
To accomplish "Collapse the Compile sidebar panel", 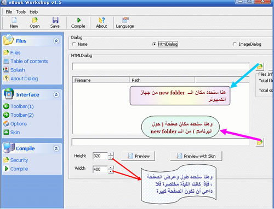I will (56, 148).
